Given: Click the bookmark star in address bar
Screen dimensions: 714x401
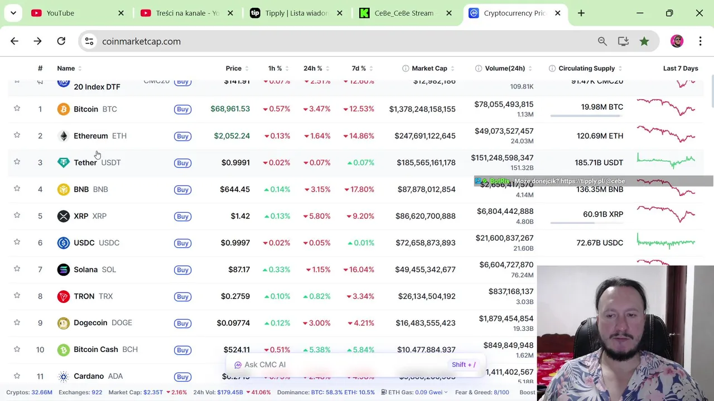Looking at the screenshot, I should click(644, 41).
